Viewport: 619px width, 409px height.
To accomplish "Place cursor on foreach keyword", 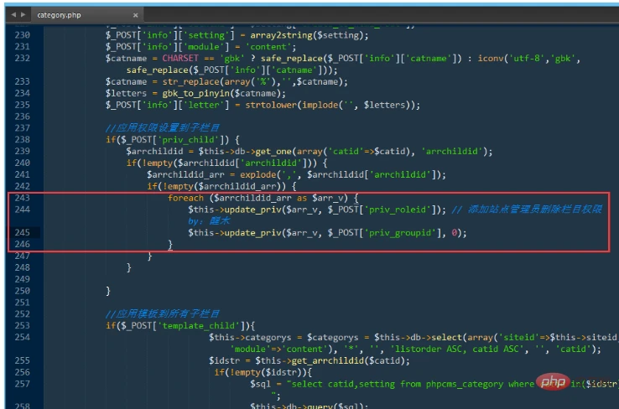I will [185, 198].
